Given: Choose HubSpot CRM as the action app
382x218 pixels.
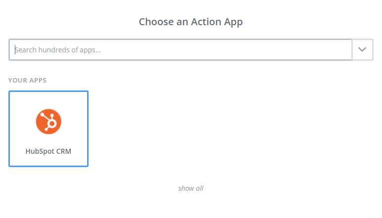Looking at the screenshot, I should [48, 129].
